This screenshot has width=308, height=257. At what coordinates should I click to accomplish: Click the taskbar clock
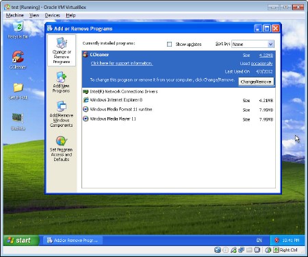pos(291,241)
